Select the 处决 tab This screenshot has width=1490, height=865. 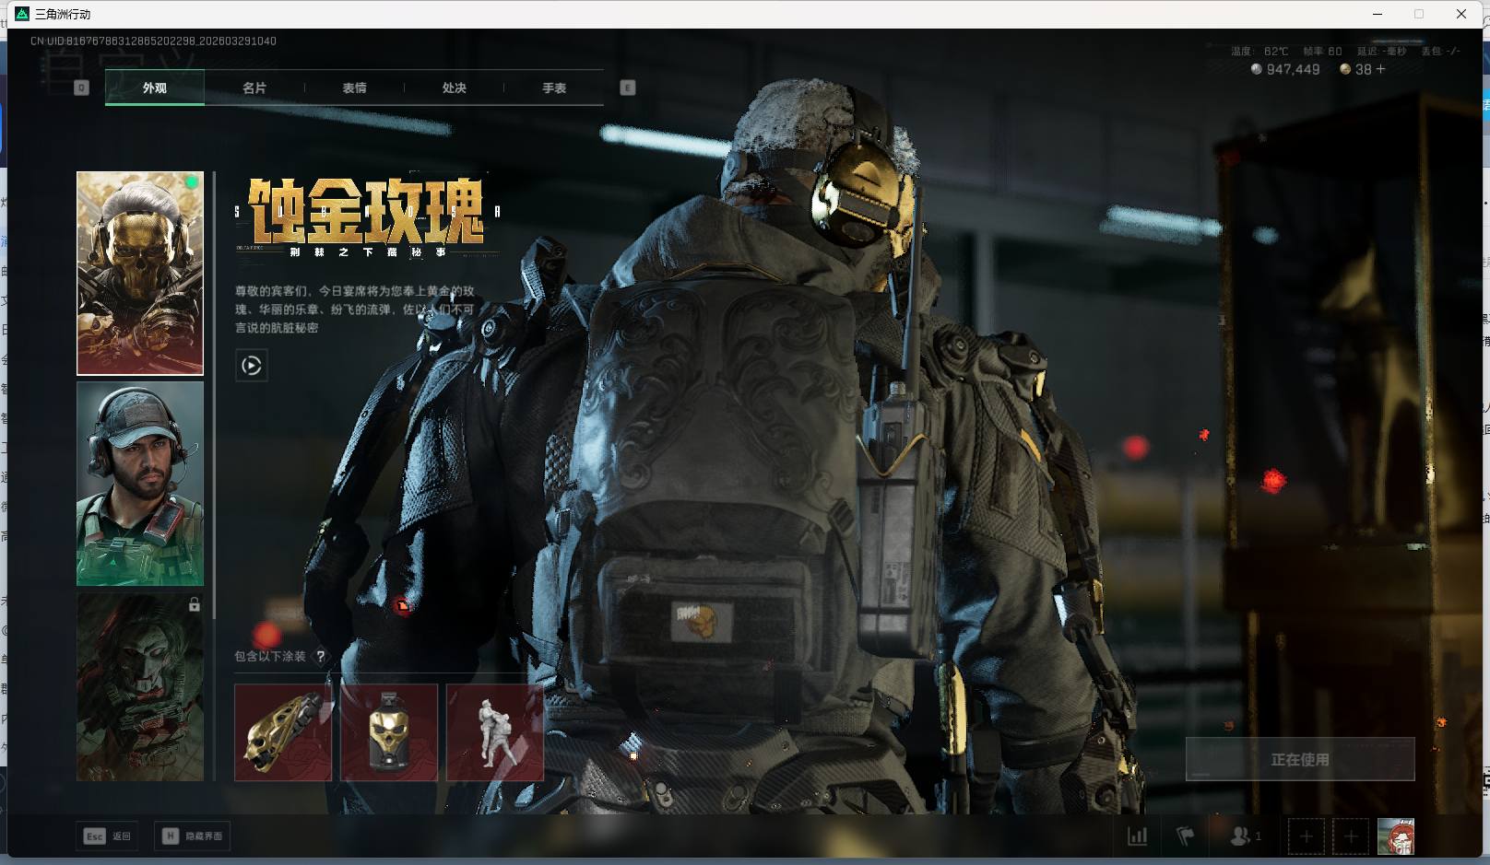[454, 88]
